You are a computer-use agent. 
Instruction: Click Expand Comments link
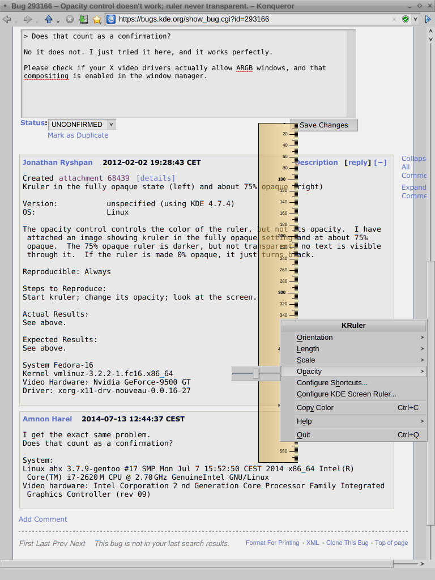coord(414,191)
